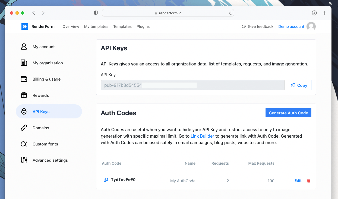Screen dimensions: 338x199
Task: Delete the My AuthCode entry
Action: (x=308, y=181)
